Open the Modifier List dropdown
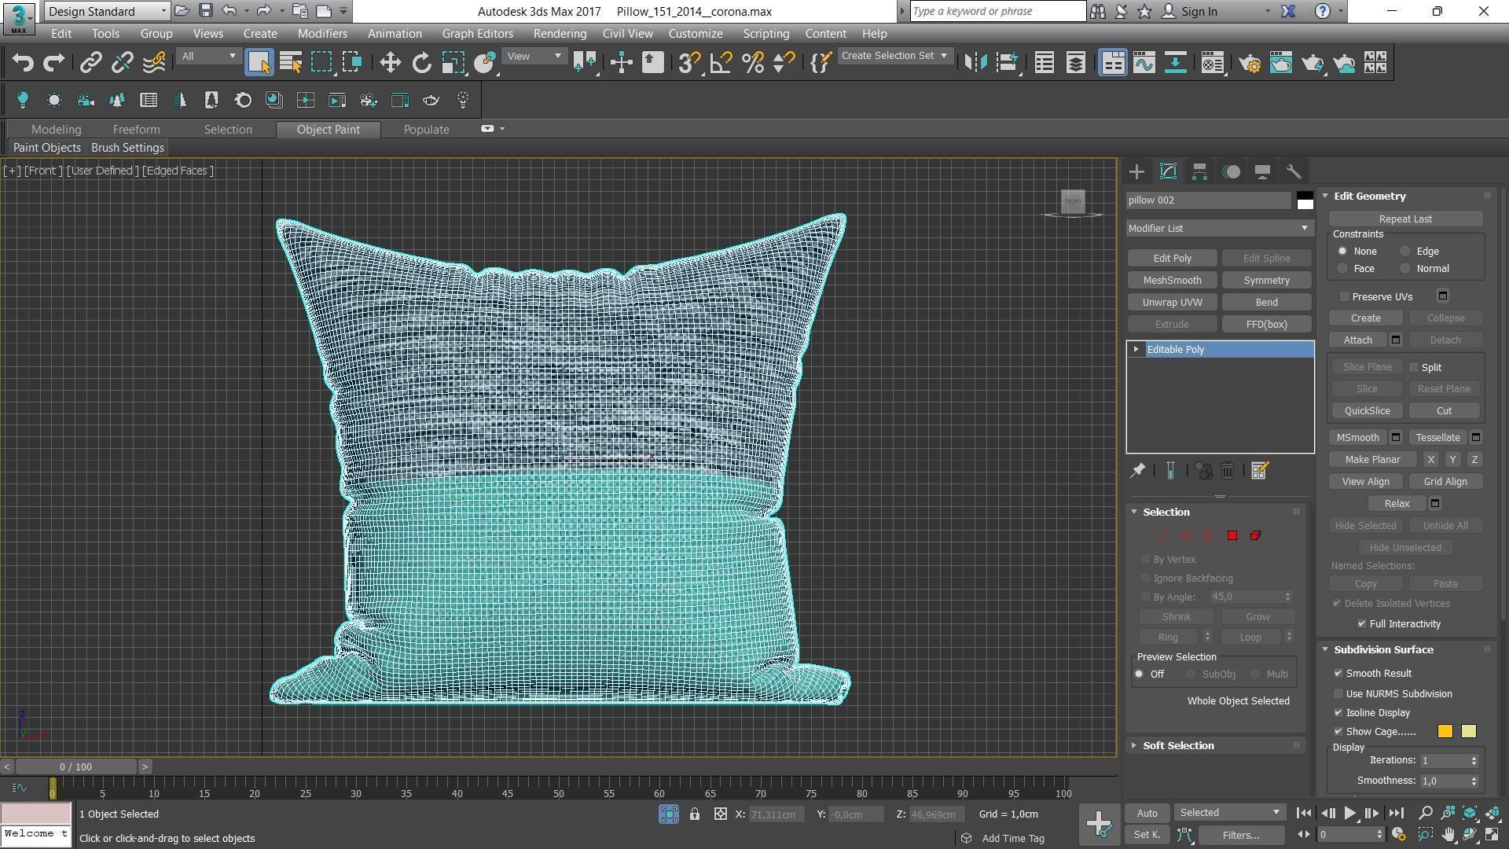 coord(1220,229)
